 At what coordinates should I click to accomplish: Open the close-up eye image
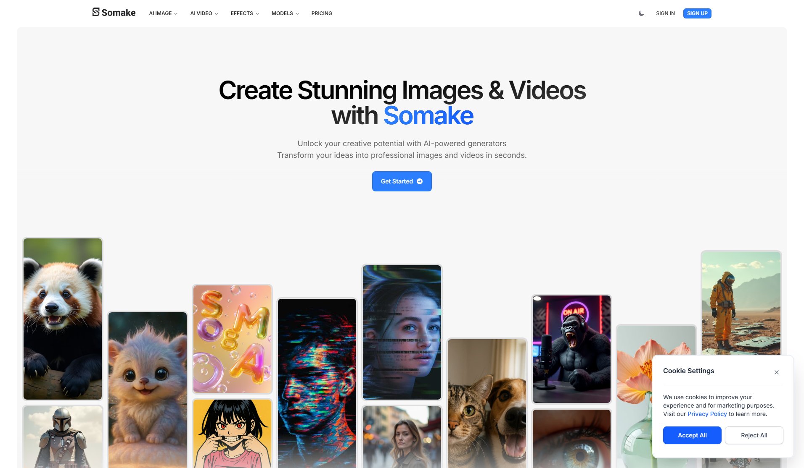click(x=571, y=439)
